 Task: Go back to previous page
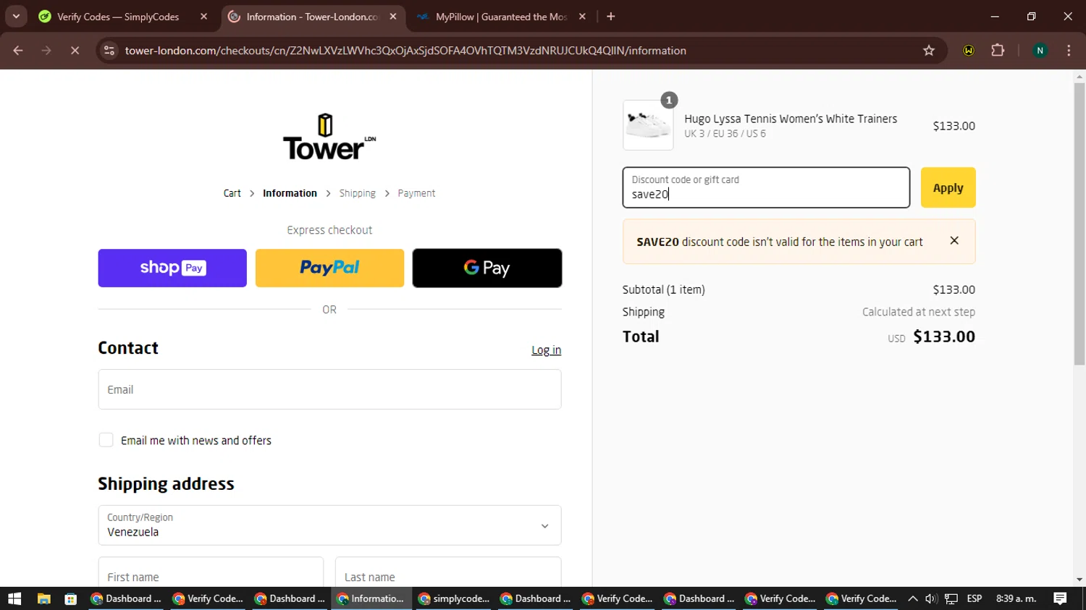18,51
